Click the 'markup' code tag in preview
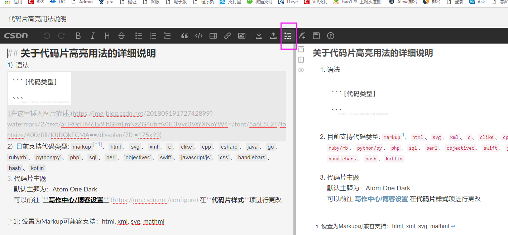The width and height of the screenshot is (508, 235). point(392,137)
